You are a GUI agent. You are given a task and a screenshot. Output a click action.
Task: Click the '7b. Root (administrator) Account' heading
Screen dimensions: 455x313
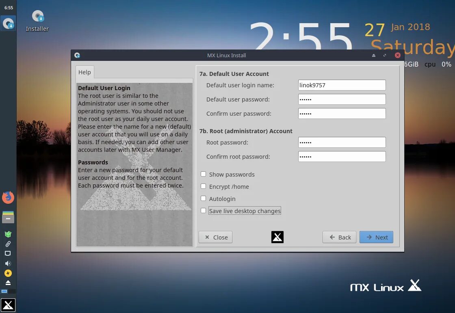click(x=246, y=131)
